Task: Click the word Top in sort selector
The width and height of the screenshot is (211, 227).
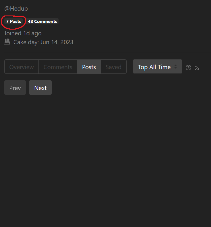Action: pos(143,67)
